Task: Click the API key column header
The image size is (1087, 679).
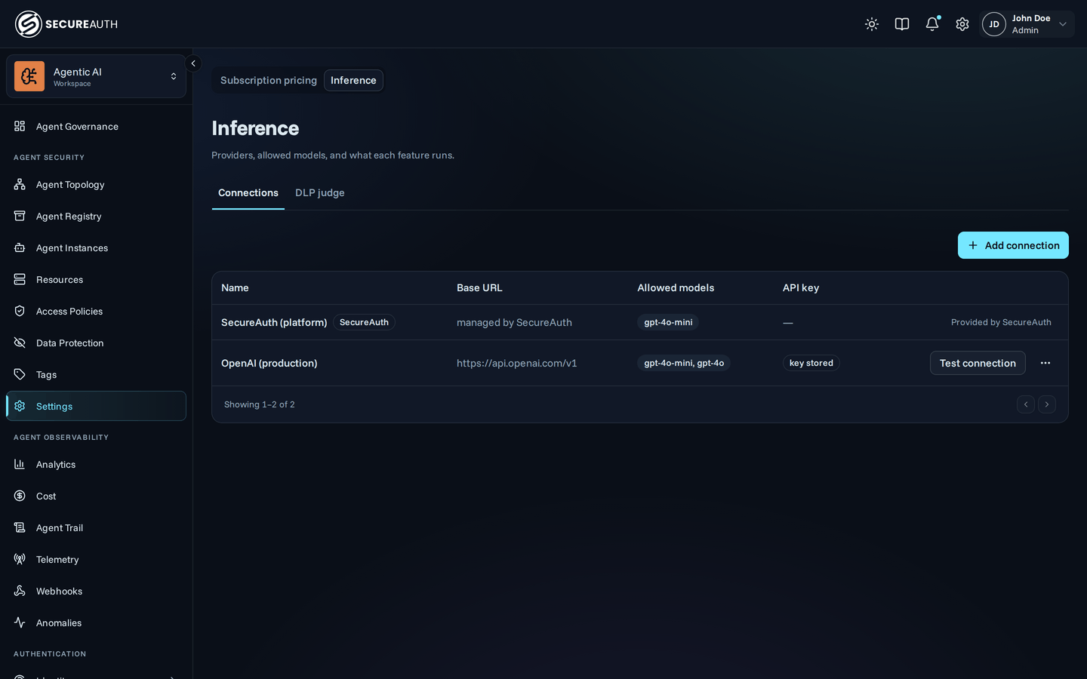Action: pyautogui.click(x=801, y=287)
